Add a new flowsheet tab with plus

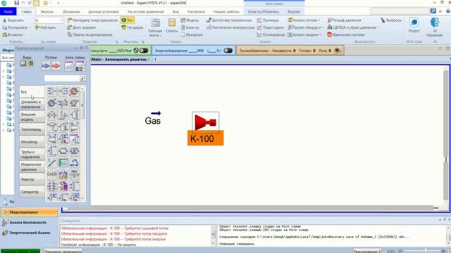[155, 59]
